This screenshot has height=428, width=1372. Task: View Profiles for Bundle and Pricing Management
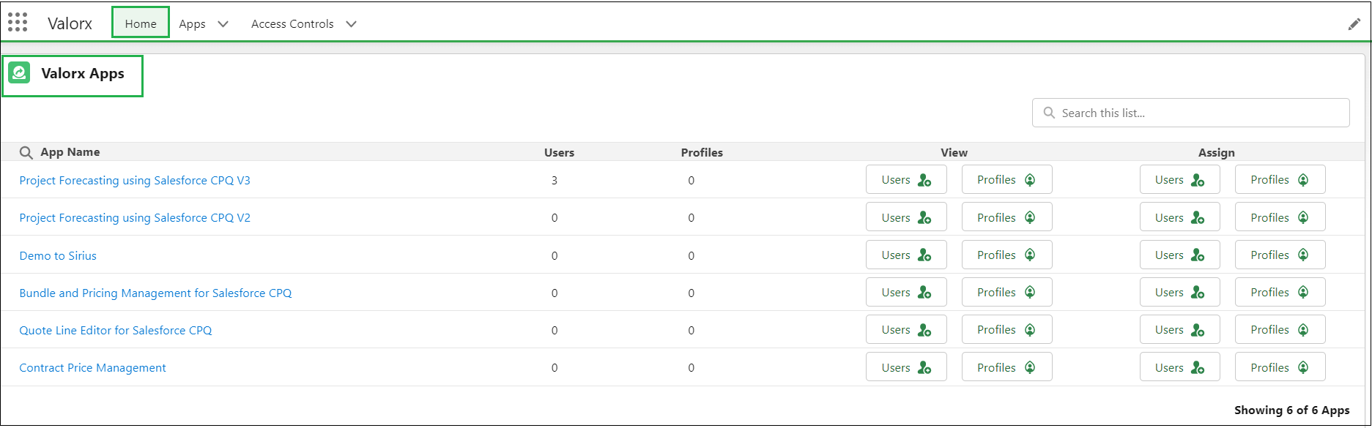(1006, 292)
